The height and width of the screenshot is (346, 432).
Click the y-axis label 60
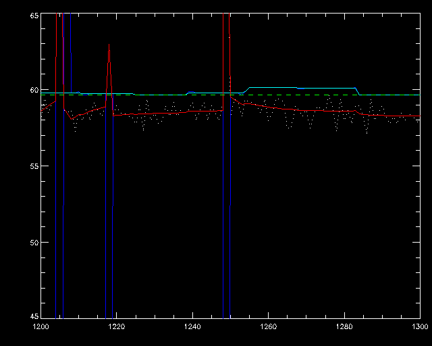(34, 90)
